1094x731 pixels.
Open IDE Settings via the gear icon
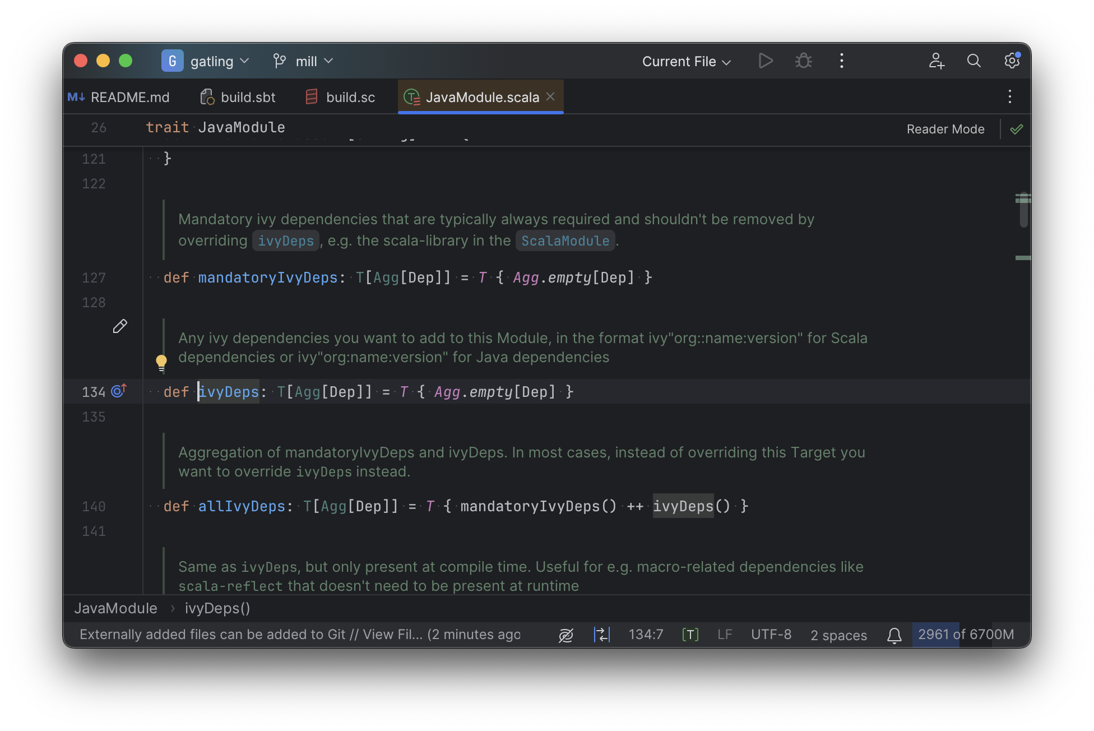1012,61
